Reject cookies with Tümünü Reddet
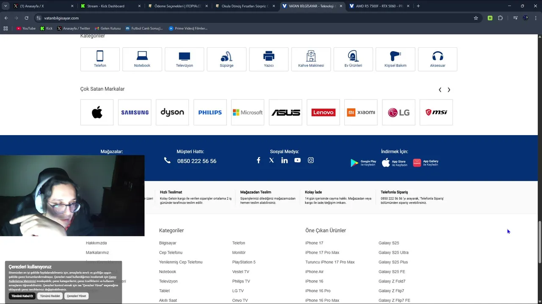 (x=50, y=296)
